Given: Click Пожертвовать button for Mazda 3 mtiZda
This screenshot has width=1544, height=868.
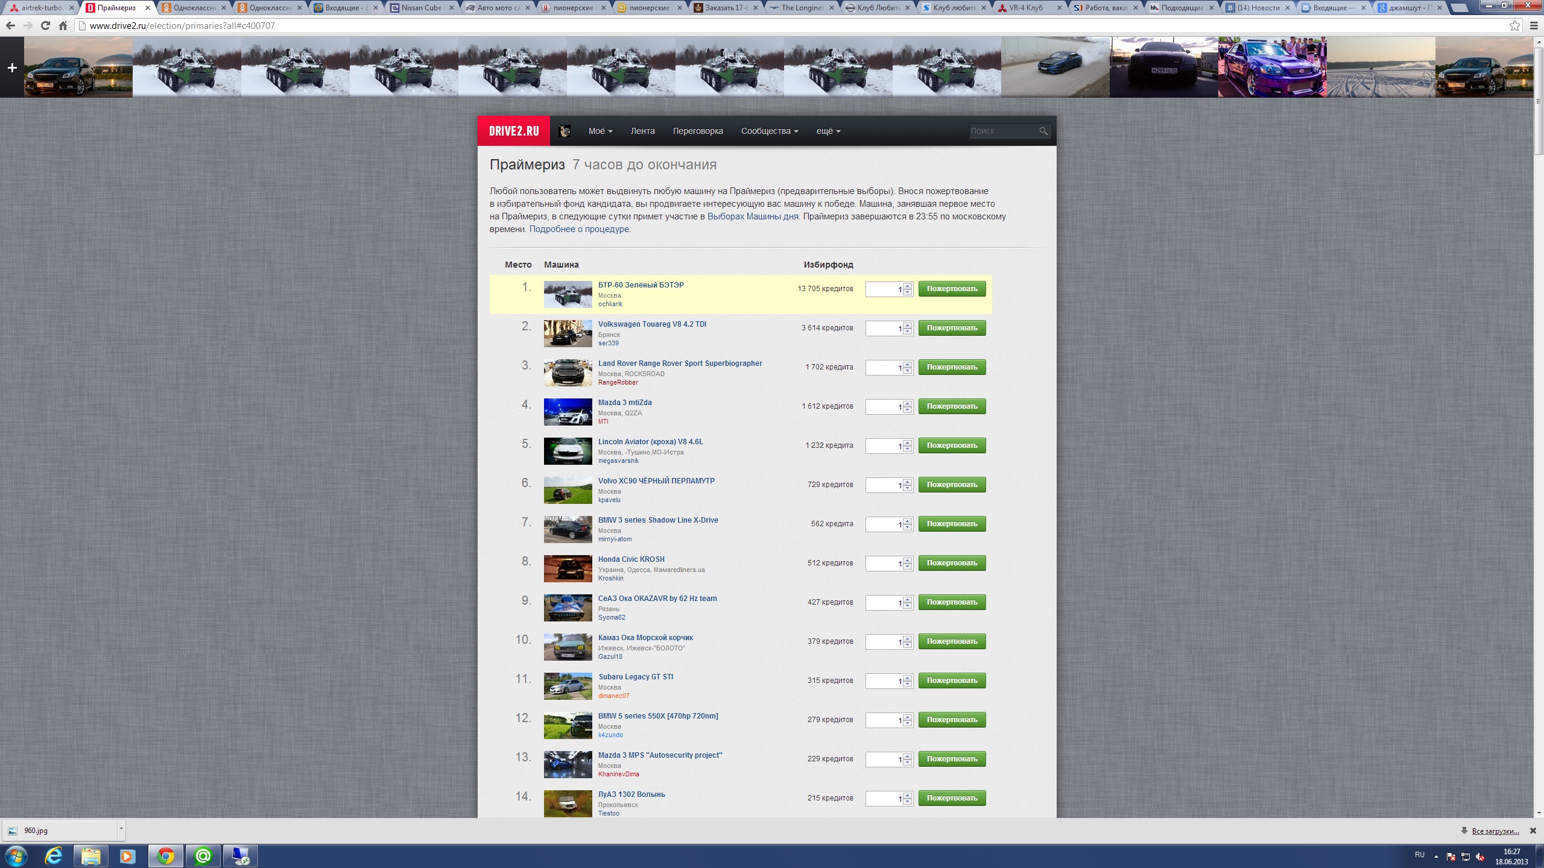Looking at the screenshot, I should pos(952,406).
